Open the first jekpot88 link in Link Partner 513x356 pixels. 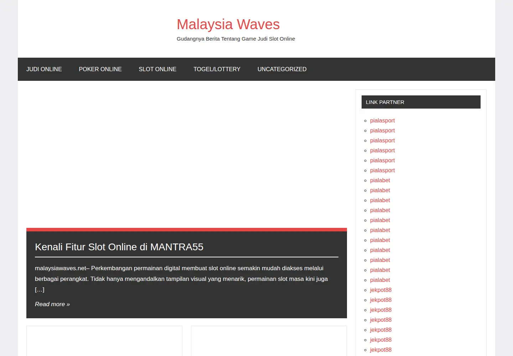pos(380,290)
